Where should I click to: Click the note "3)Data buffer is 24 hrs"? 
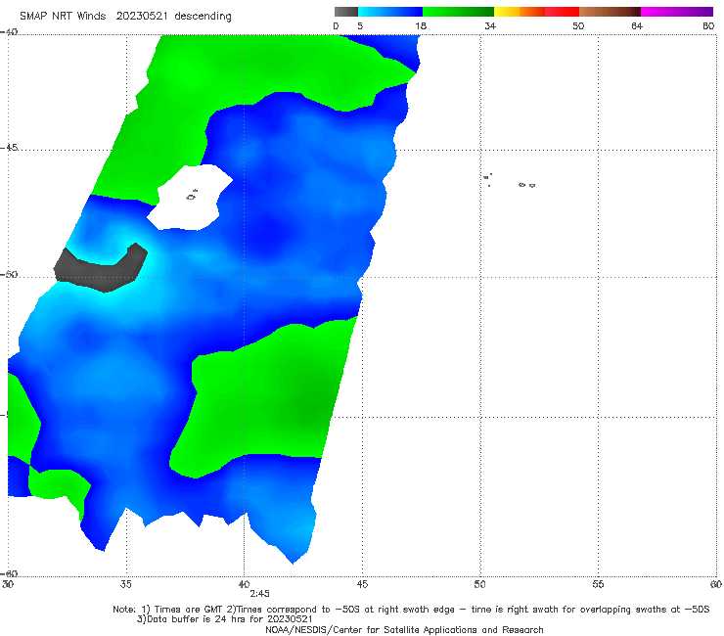tap(224, 619)
